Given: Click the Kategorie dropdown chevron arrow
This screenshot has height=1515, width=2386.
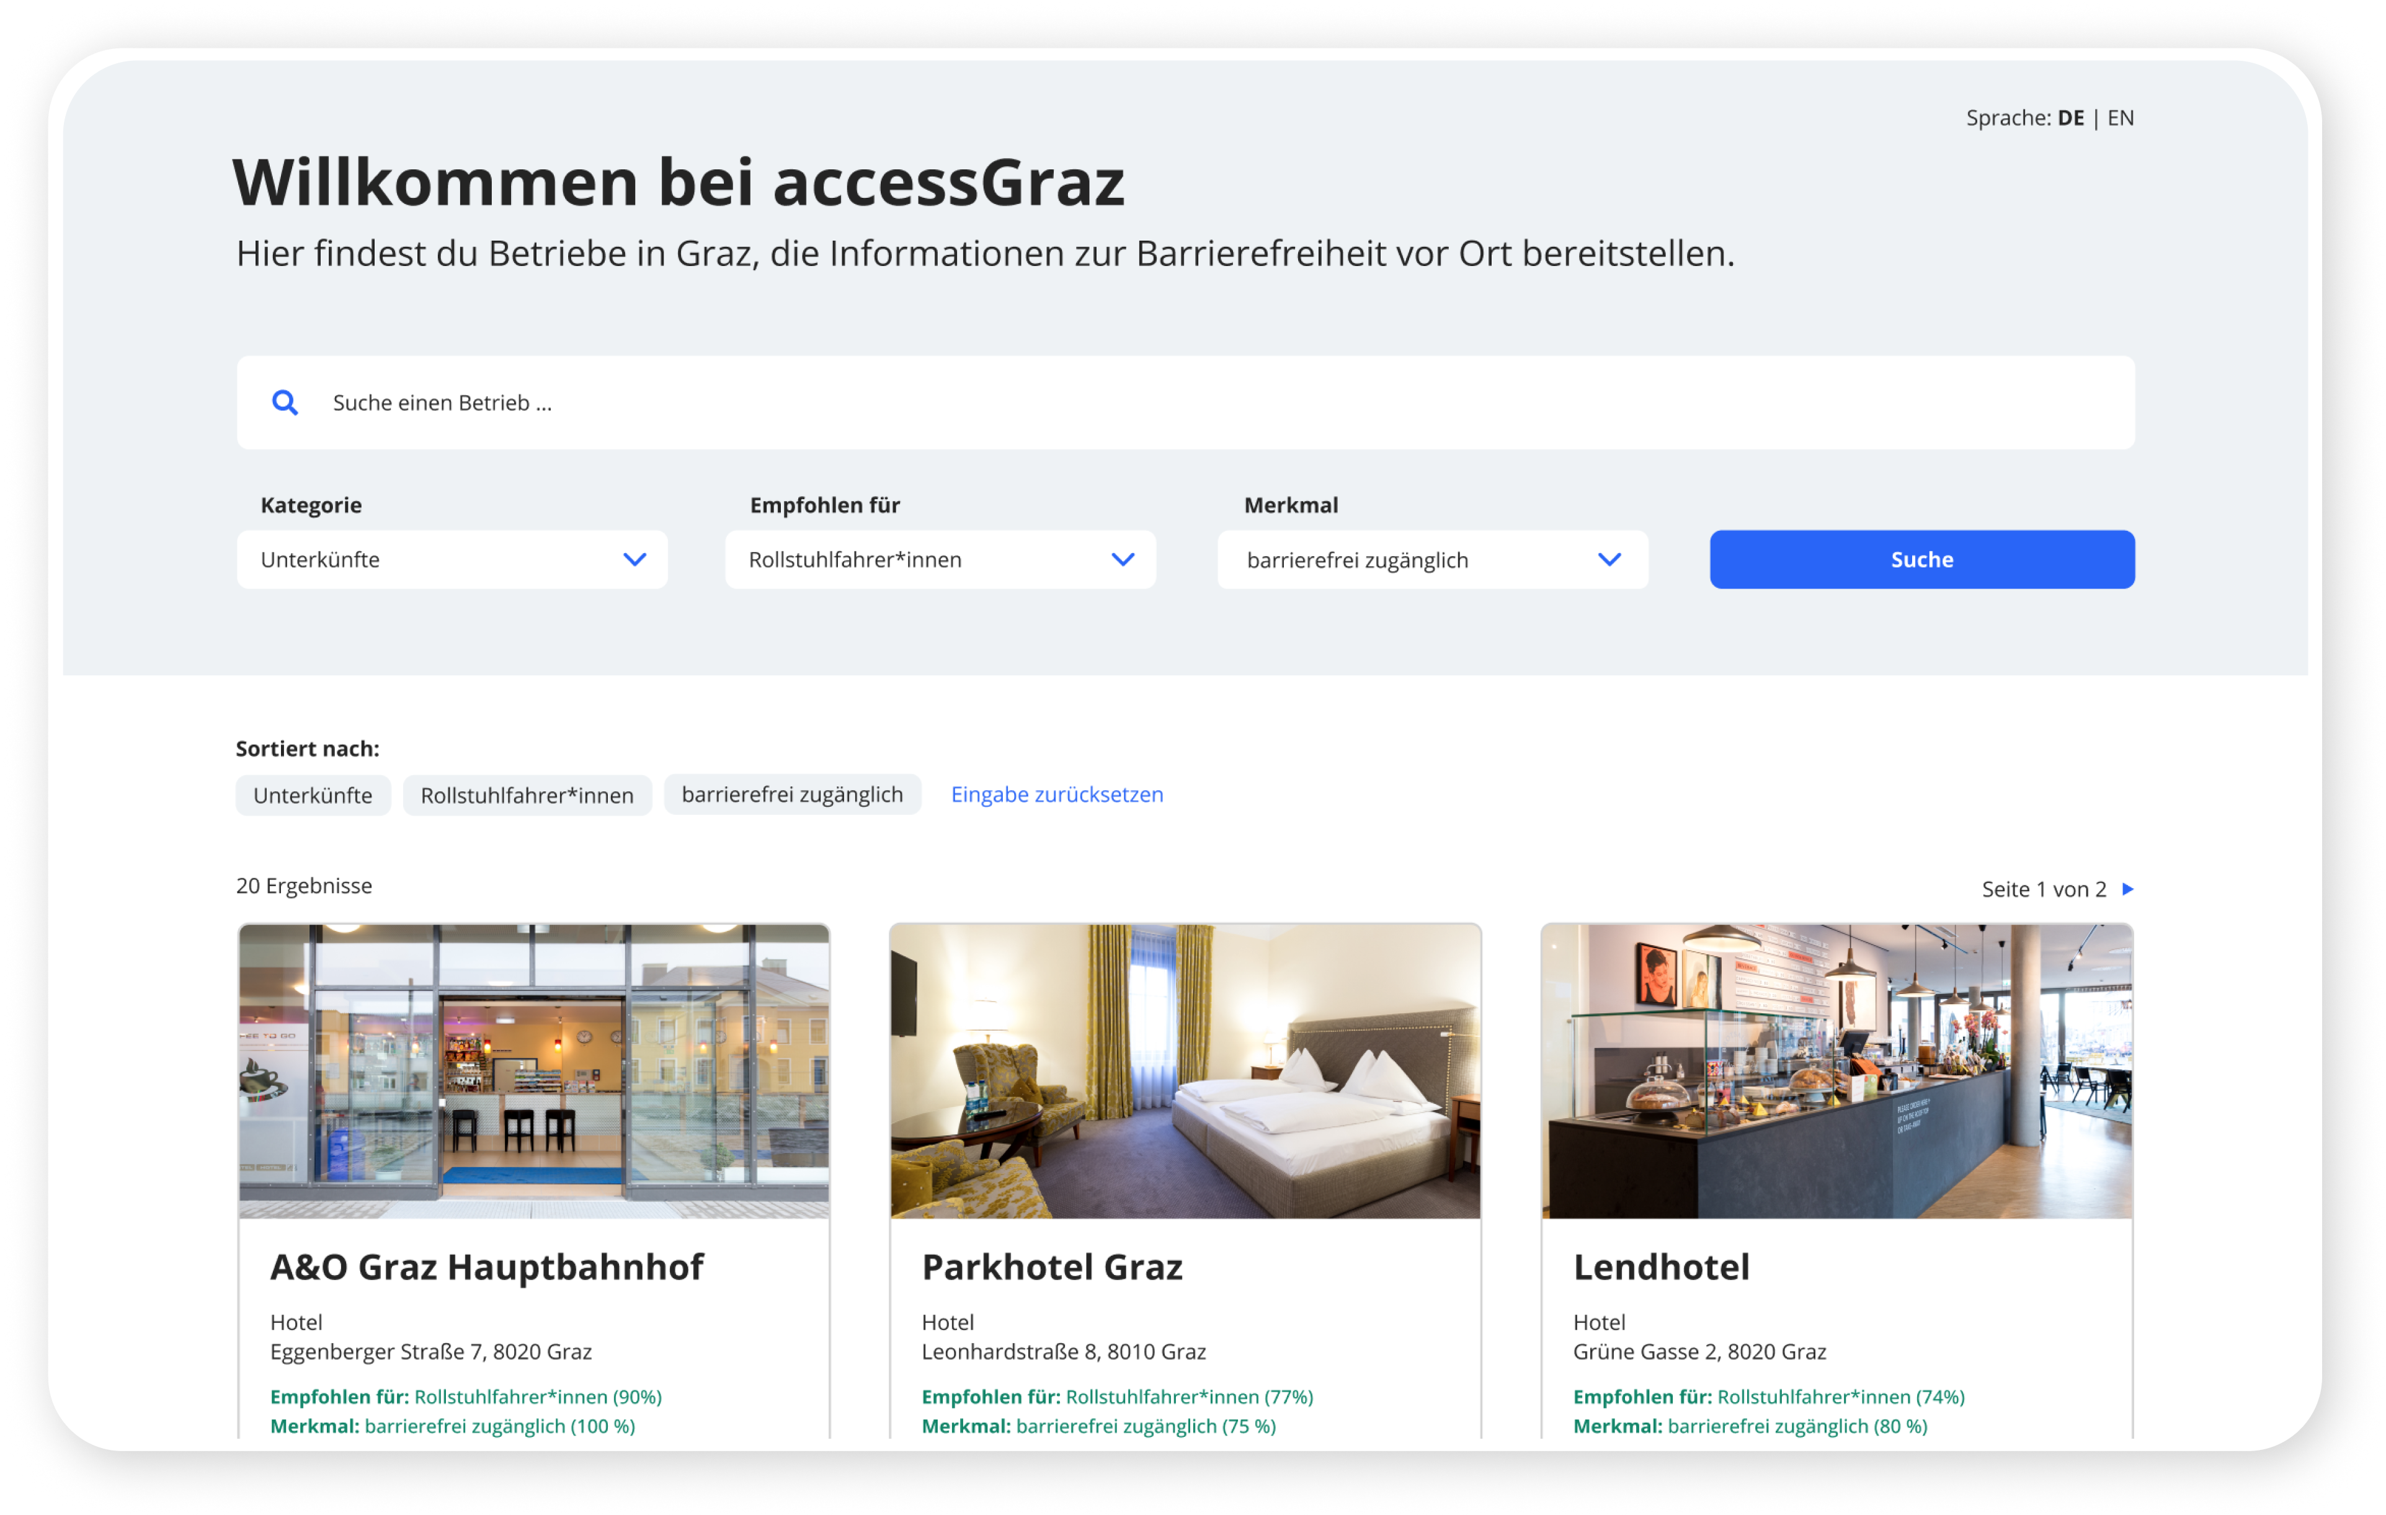Looking at the screenshot, I should [x=634, y=560].
